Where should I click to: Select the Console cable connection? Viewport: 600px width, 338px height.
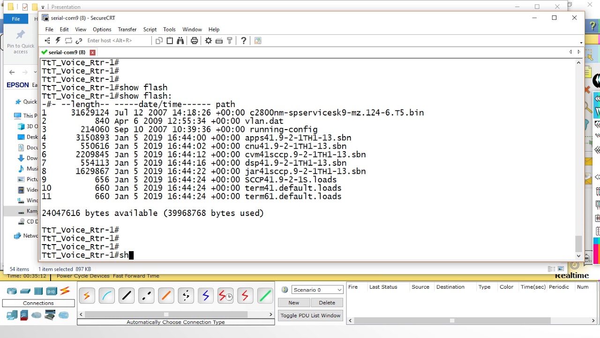(x=107, y=296)
